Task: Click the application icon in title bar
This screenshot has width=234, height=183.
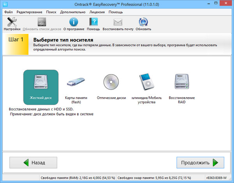Action: pos(5,4)
